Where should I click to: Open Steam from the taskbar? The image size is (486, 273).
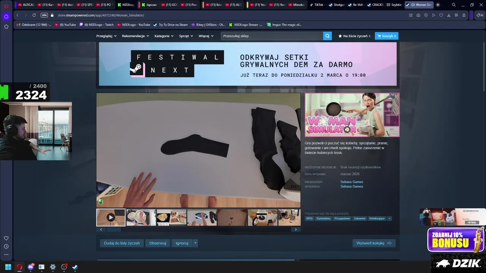75,267
